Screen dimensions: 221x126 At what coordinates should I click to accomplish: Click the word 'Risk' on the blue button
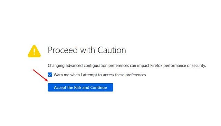coord(78,87)
